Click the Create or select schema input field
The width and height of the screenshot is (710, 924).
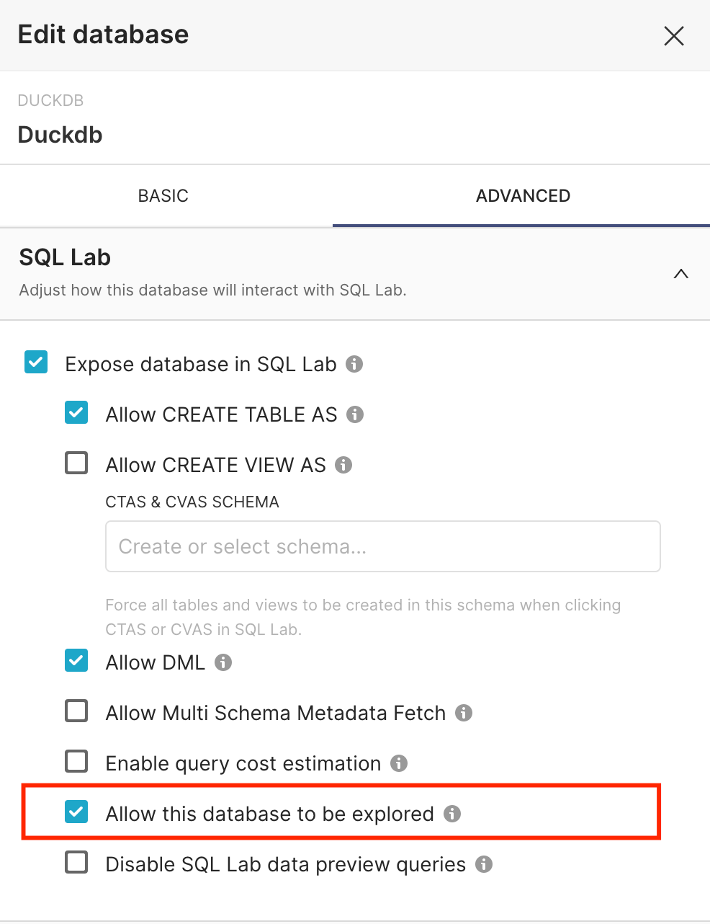[382, 546]
